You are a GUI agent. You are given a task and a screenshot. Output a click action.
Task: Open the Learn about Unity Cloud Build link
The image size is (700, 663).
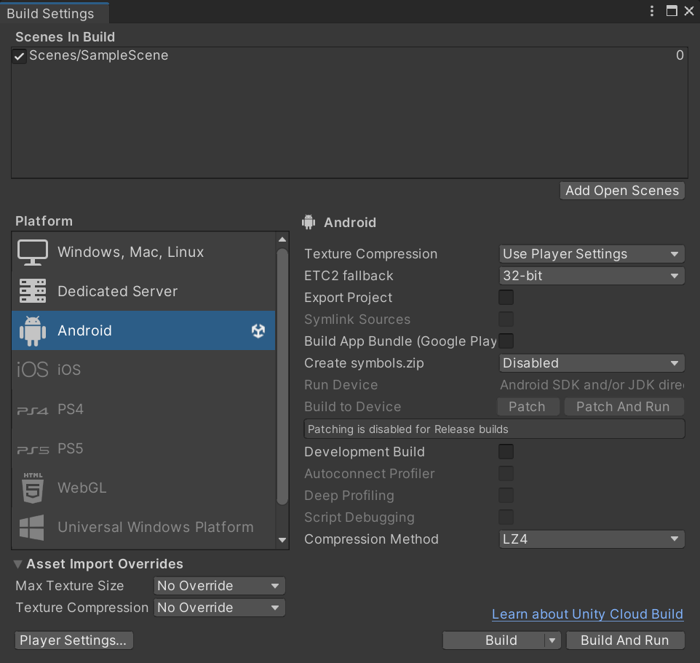[x=587, y=614]
